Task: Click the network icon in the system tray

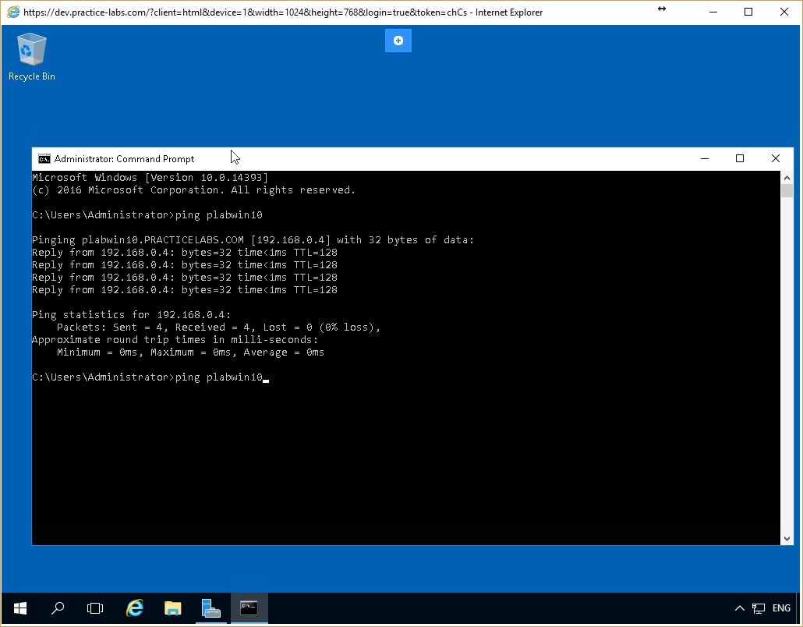Action: click(758, 608)
